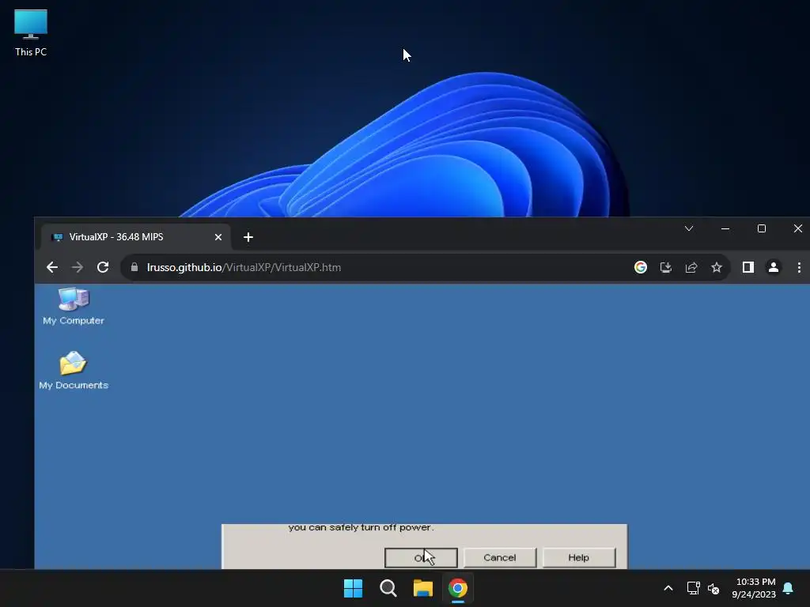
Task: Open File Explorer from taskbar
Action: [x=423, y=588]
